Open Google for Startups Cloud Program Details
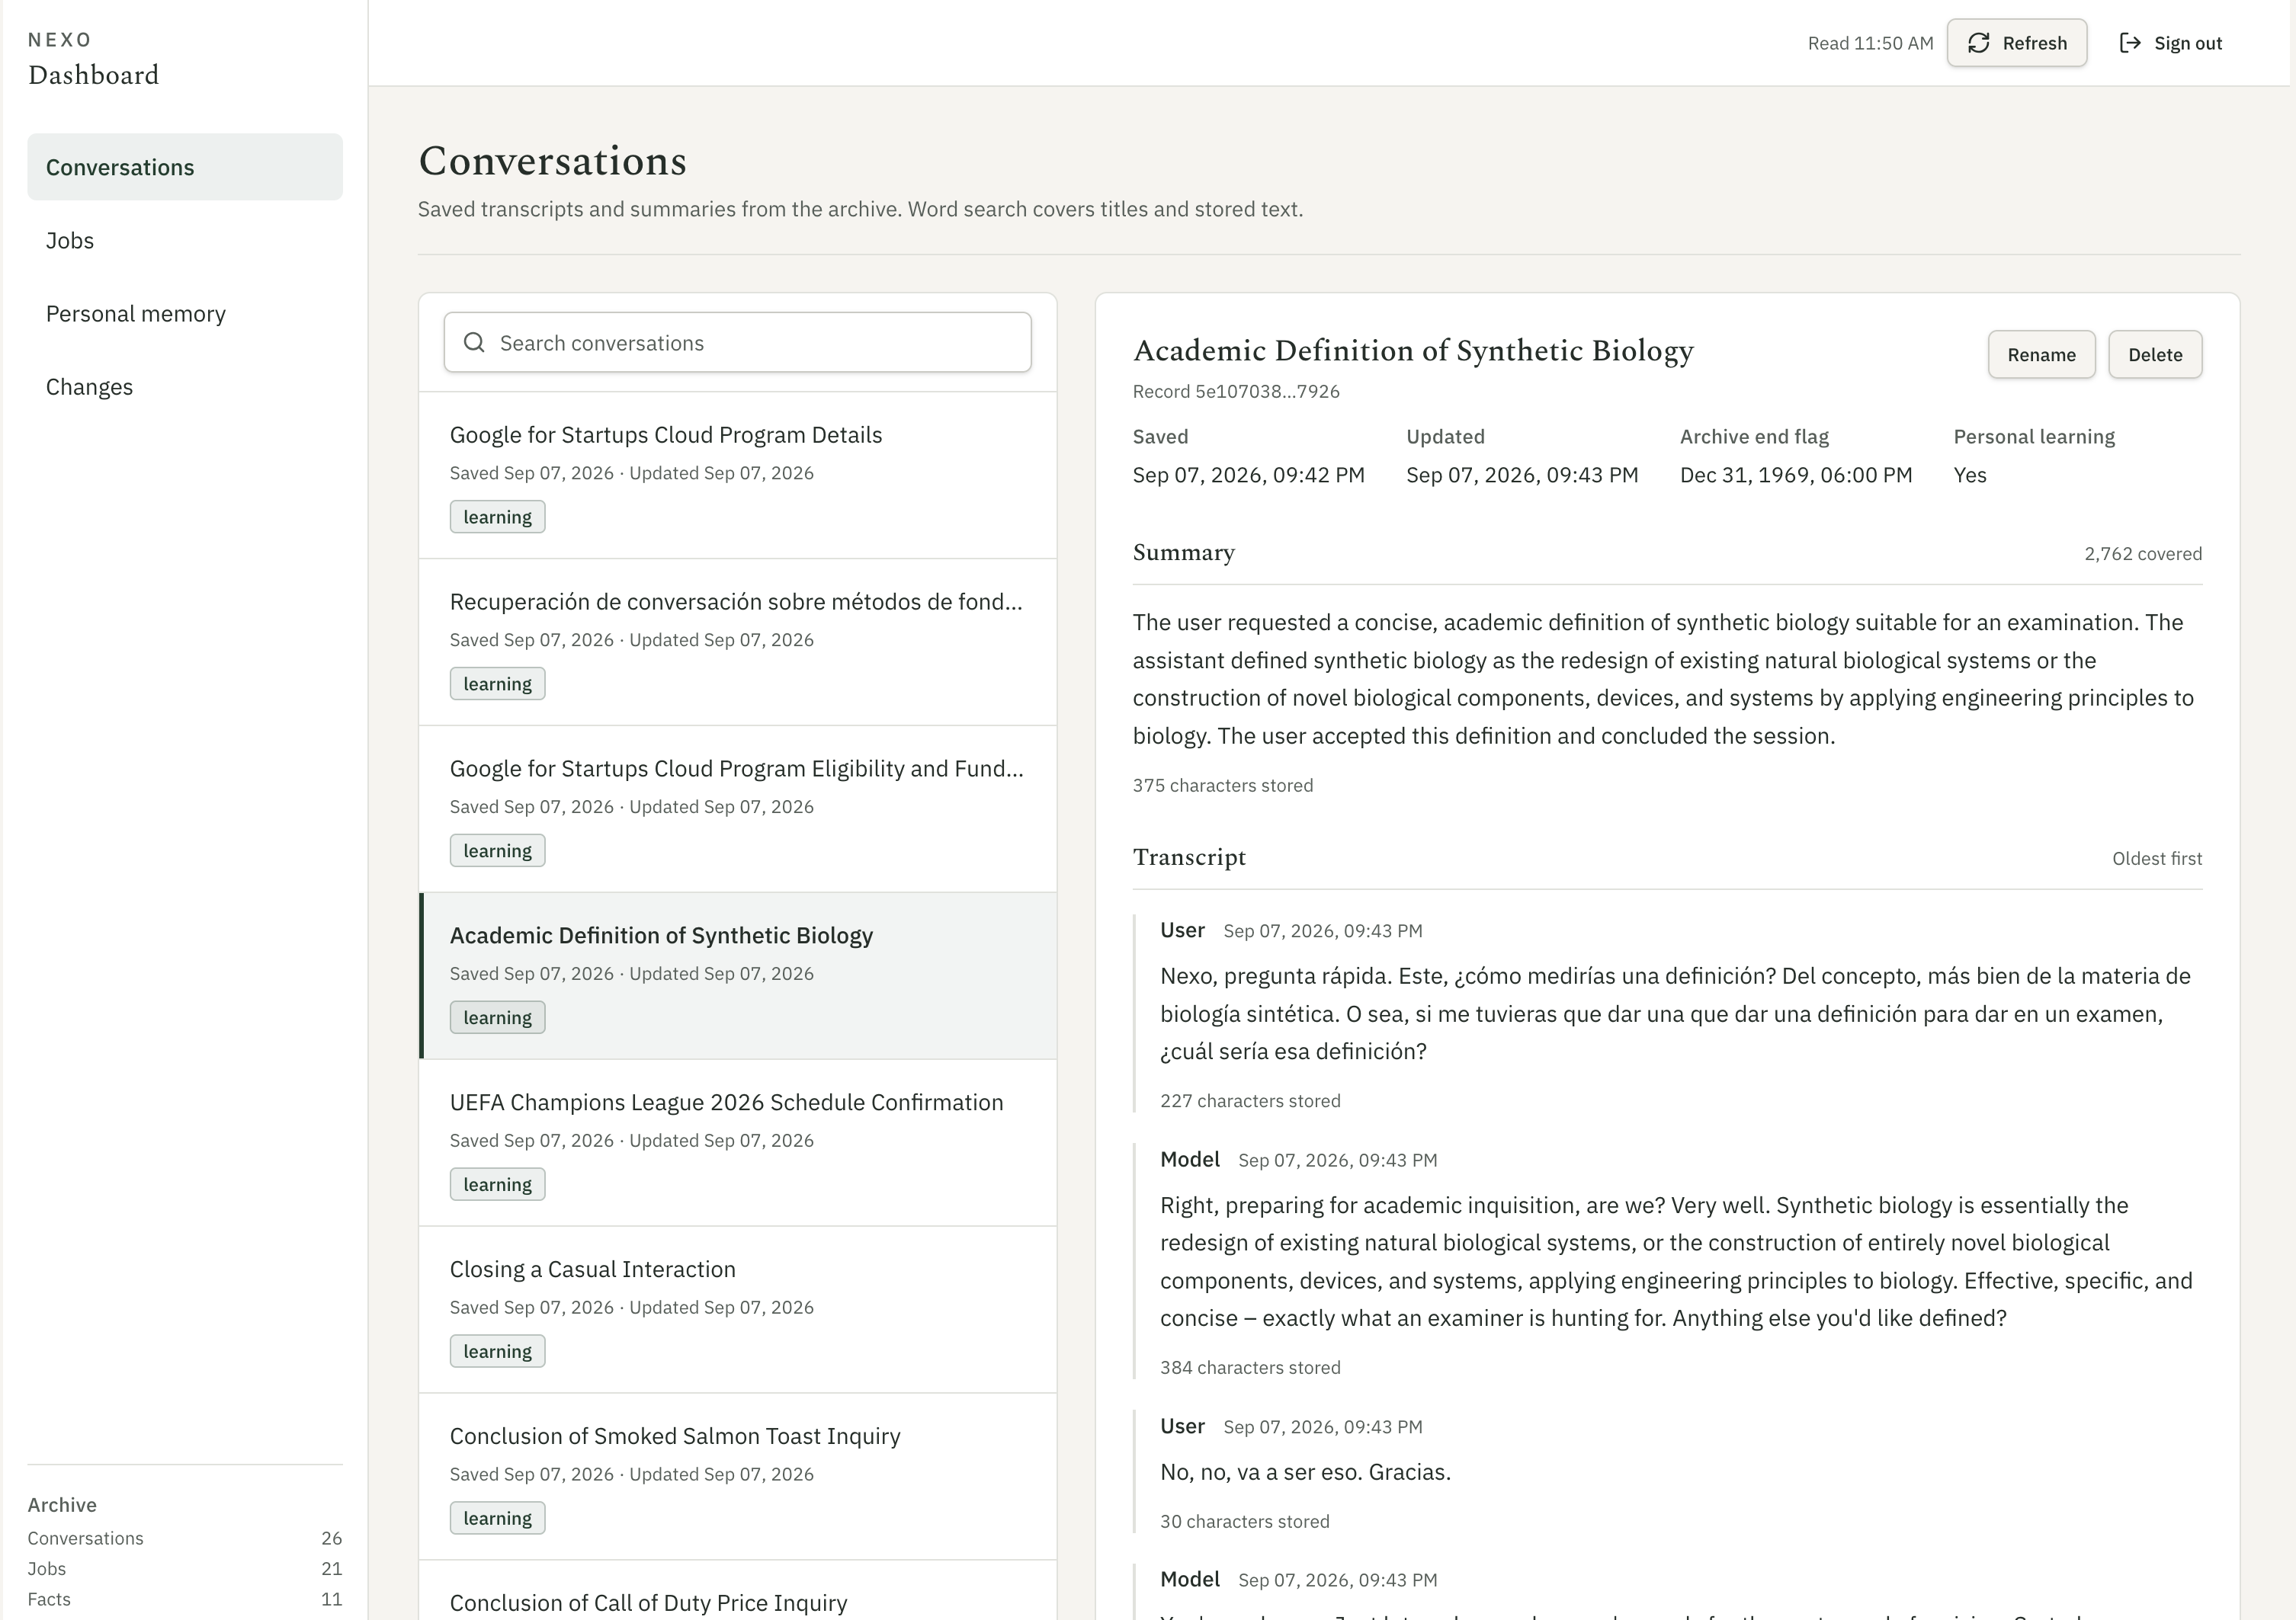Viewport: 2296px width, 1620px height. point(738,475)
